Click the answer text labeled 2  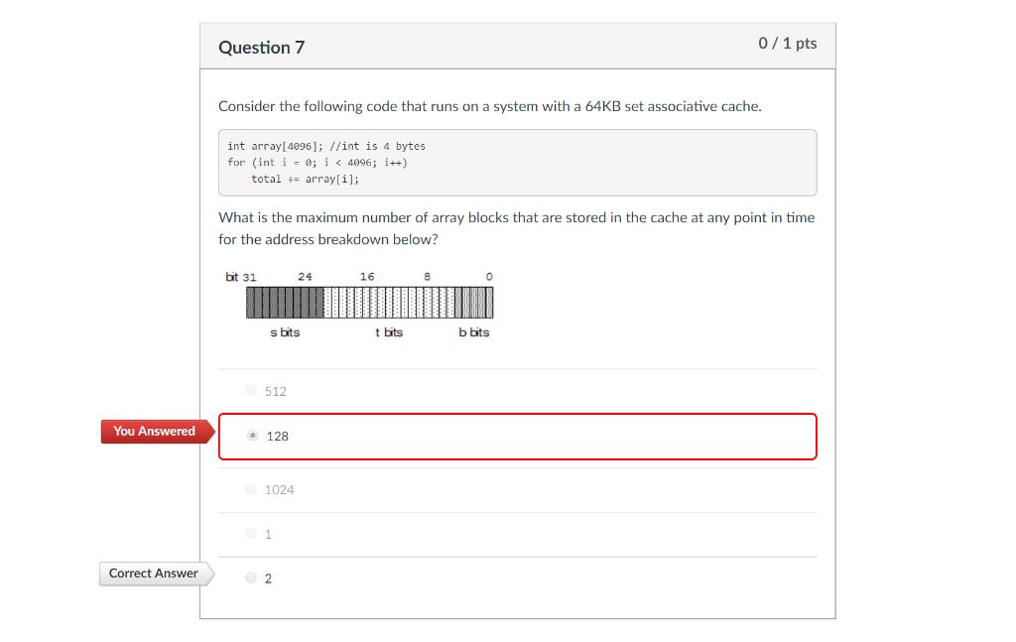267,577
